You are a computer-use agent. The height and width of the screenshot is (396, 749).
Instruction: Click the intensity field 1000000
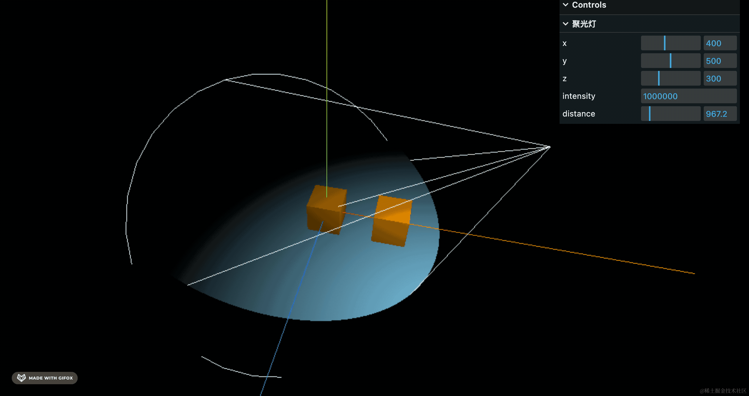pos(689,96)
